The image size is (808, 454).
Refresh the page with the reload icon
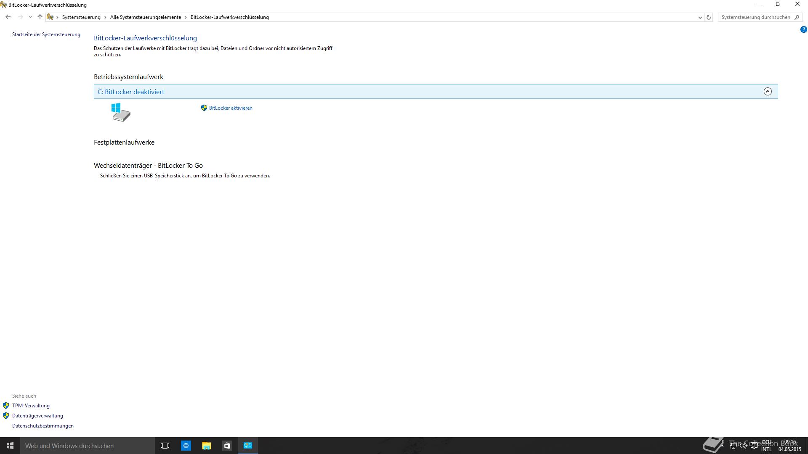pos(709,17)
